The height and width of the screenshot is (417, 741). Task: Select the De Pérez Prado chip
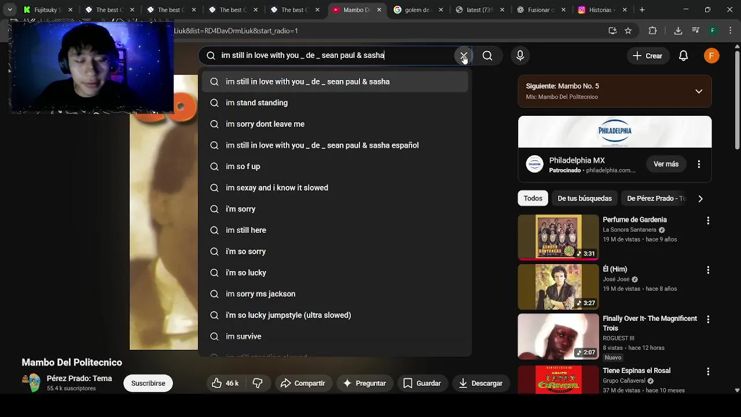tap(656, 198)
